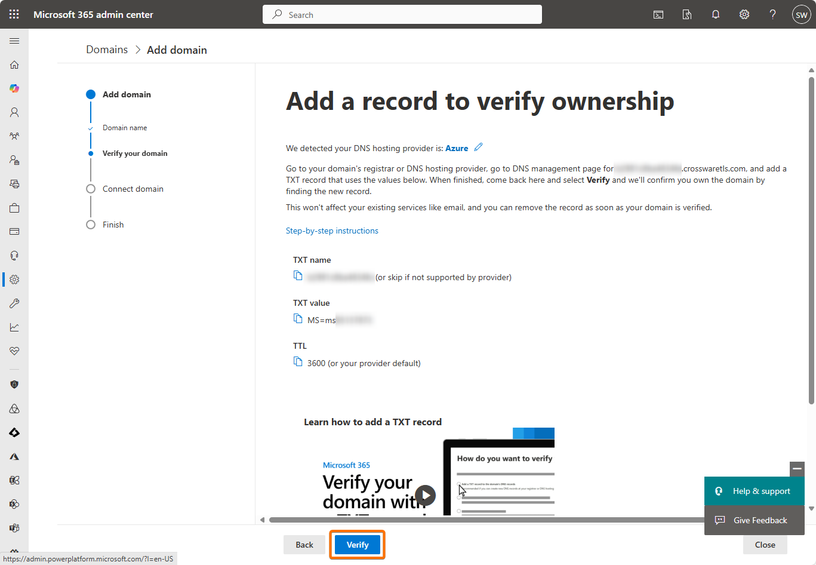Open the app launcher waffle icon

(14, 14)
